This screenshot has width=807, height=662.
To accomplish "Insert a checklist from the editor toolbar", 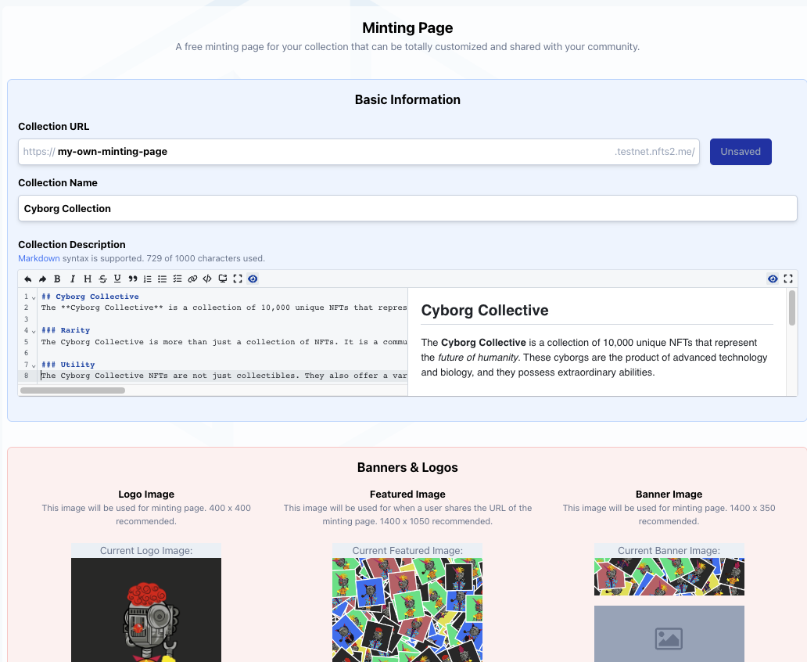I will 178,279.
